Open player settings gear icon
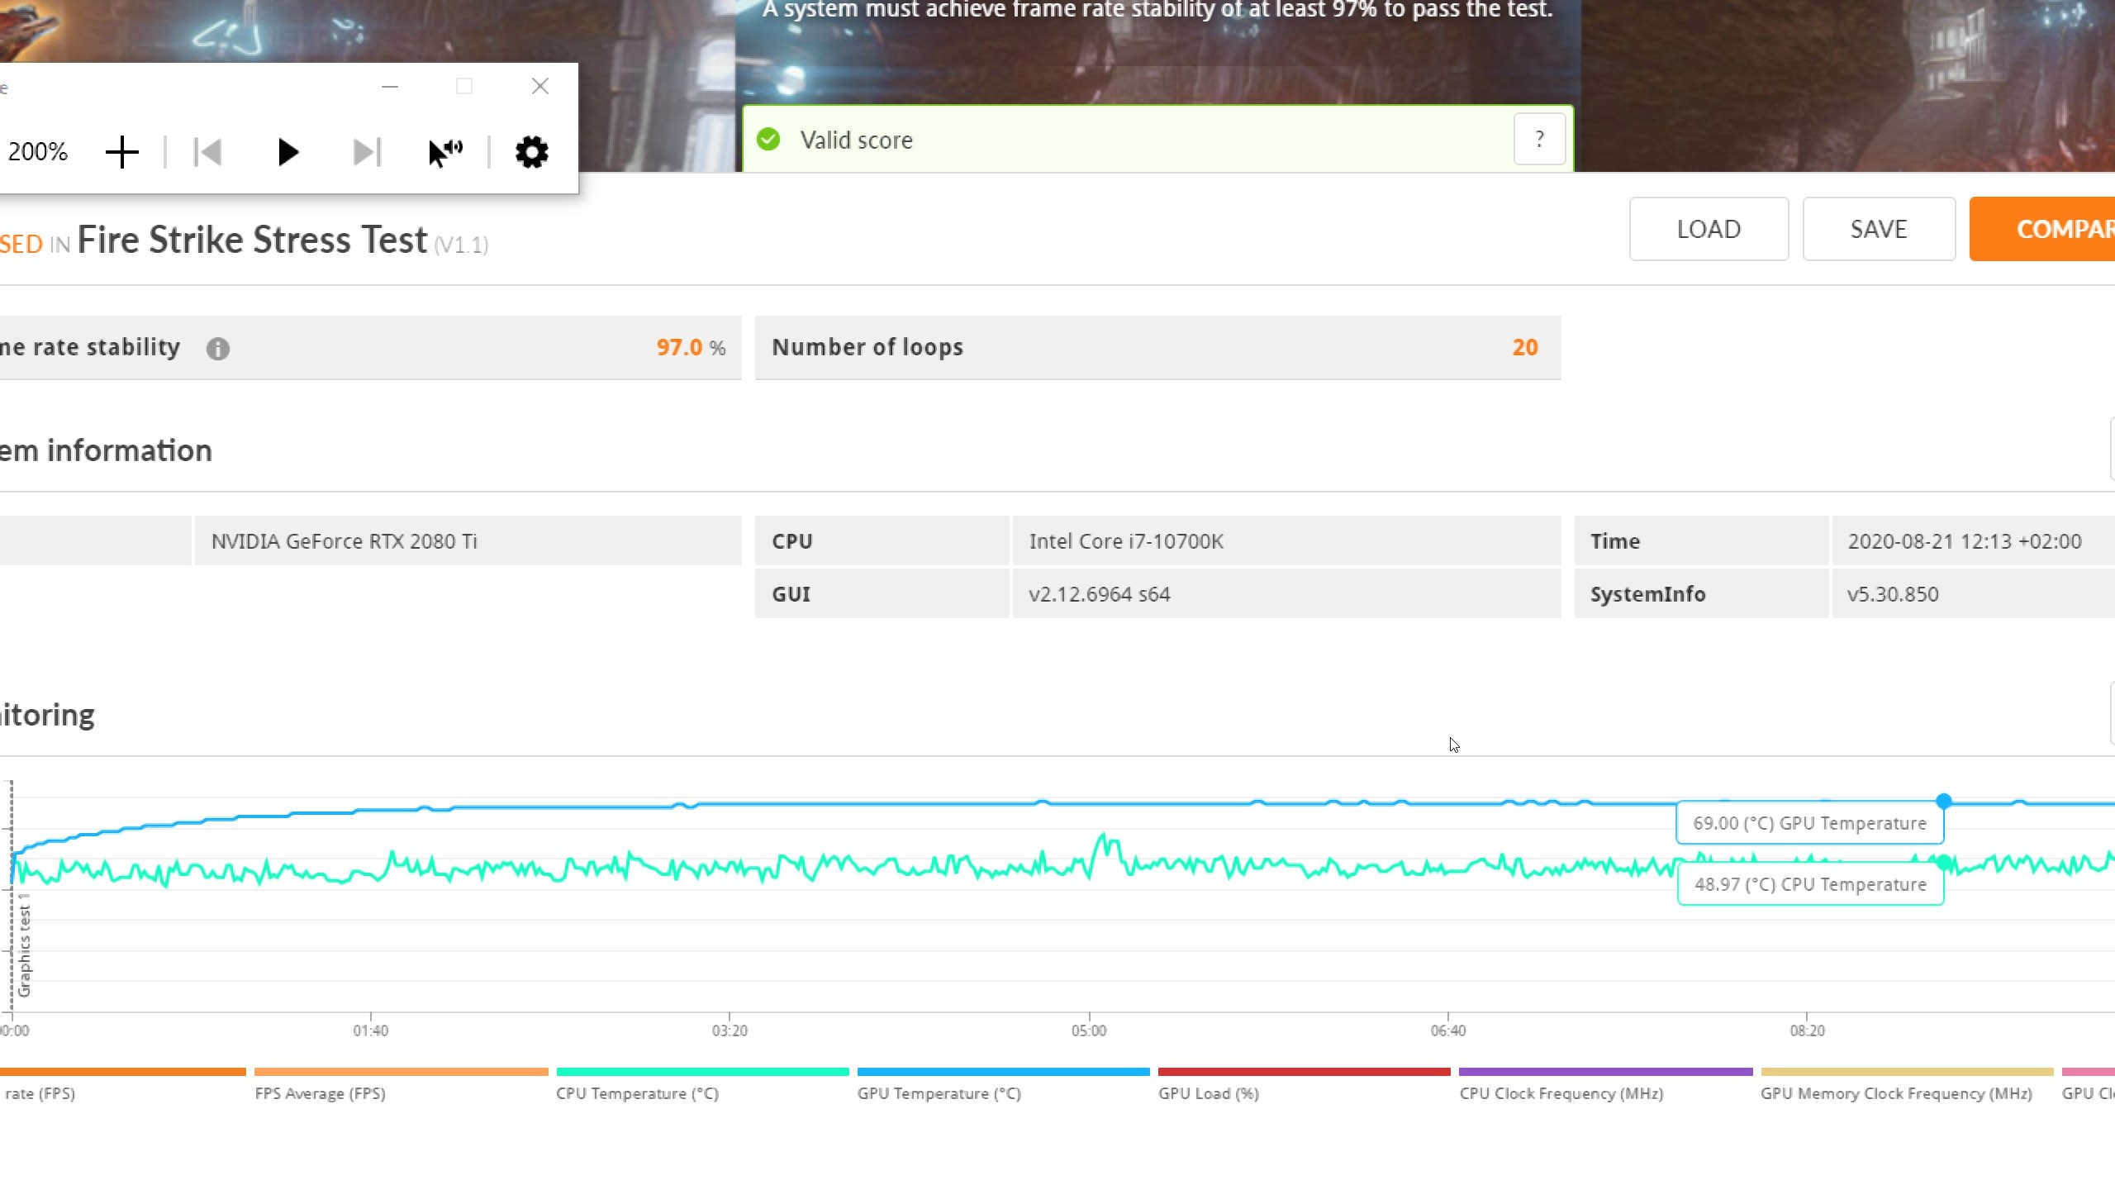Image resolution: width=2115 pixels, height=1190 pixels. coord(532,152)
